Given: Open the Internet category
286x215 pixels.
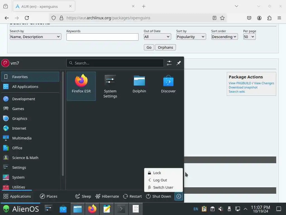Looking at the screenshot, I should (30, 128).
